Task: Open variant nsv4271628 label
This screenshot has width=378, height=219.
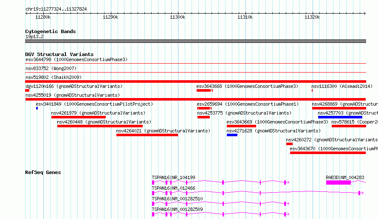Action: click(274, 131)
